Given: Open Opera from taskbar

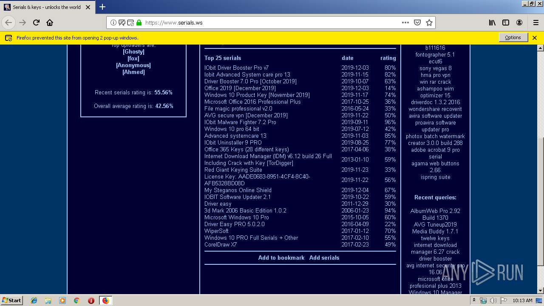Looking at the screenshot, I should (x=91, y=300).
